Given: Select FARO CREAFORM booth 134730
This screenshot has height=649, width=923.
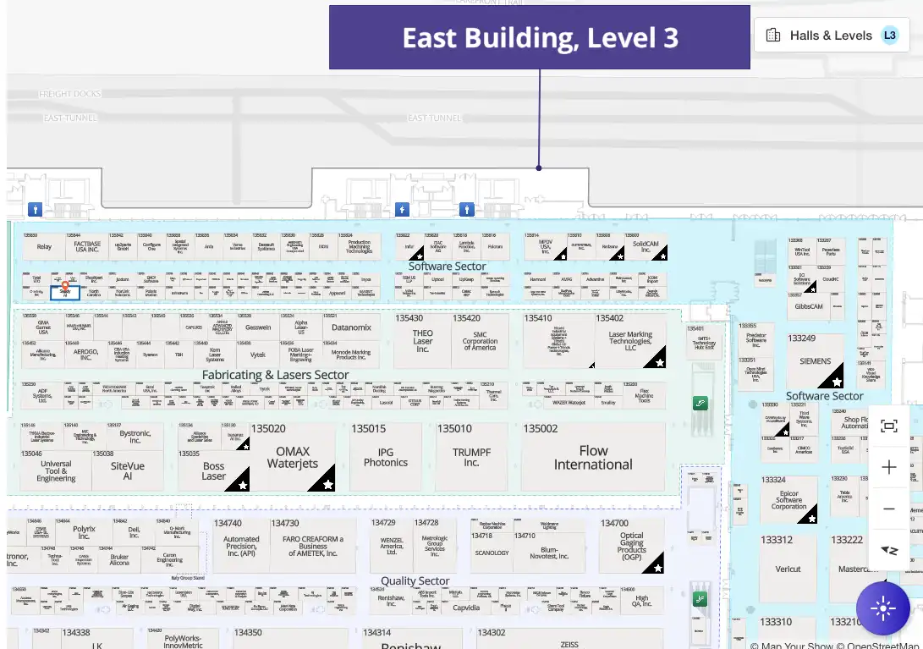Looking at the screenshot, I should pos(312,546).
